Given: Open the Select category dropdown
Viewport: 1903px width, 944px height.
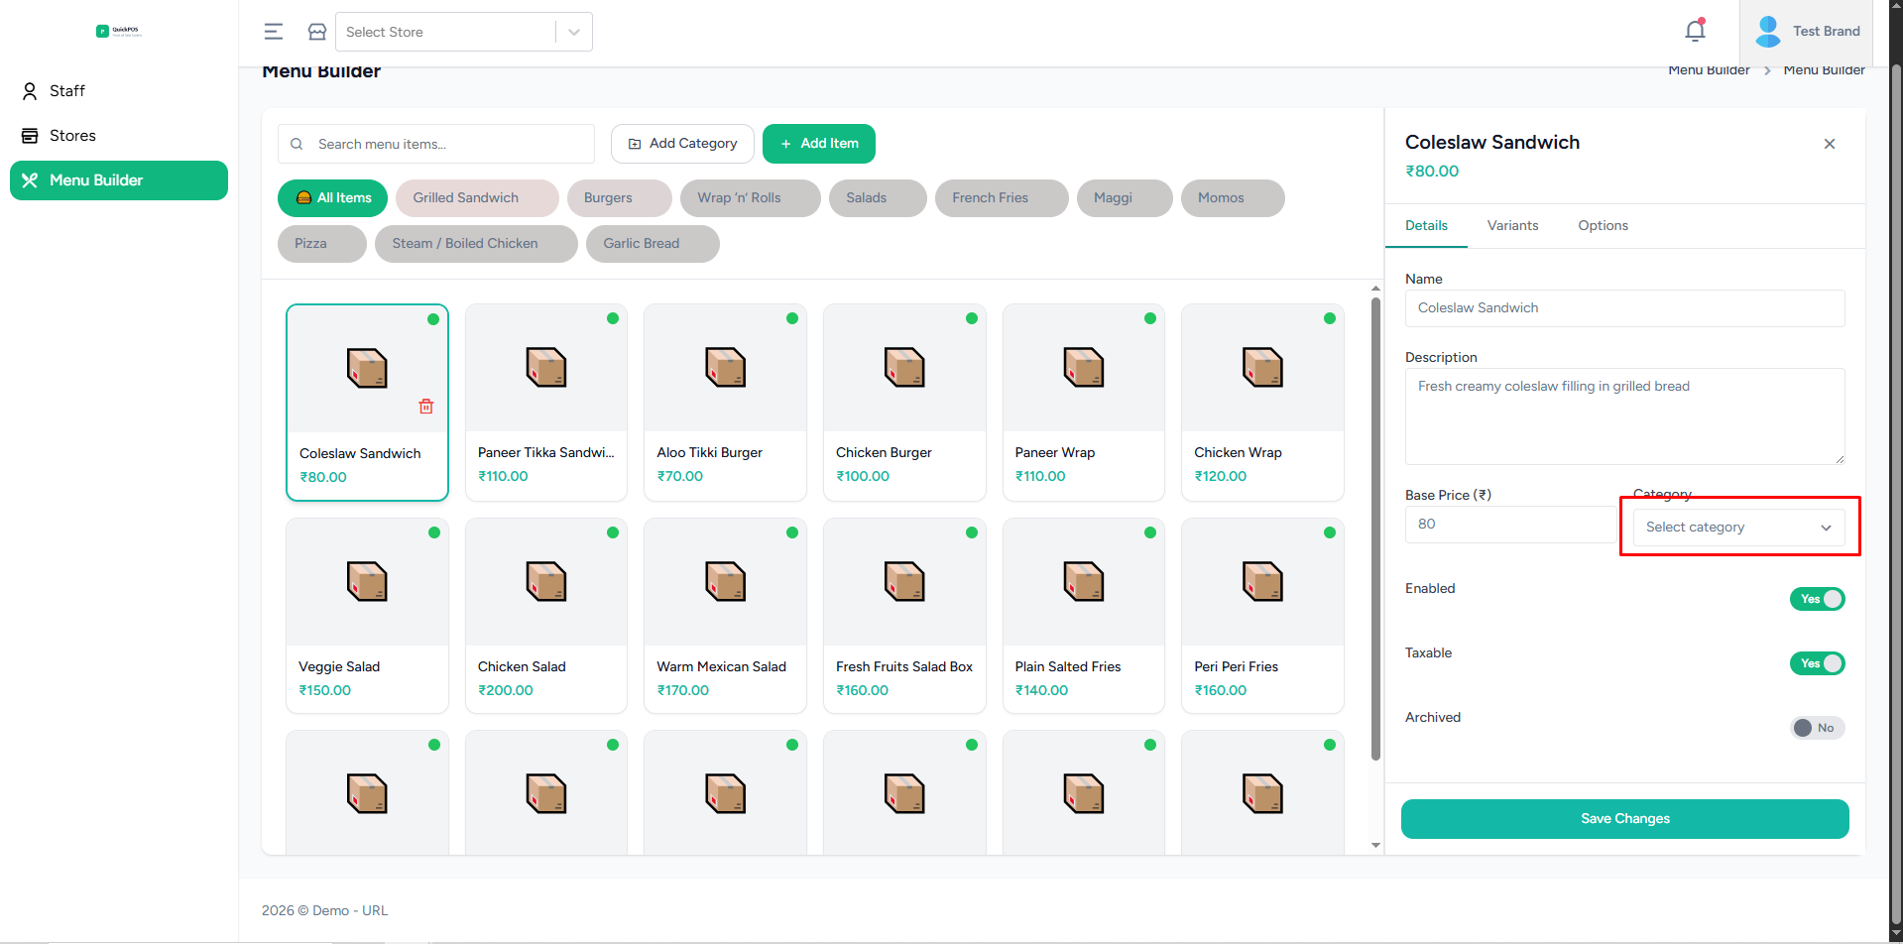Looking at the screenshot, I should coord(1738,528).
